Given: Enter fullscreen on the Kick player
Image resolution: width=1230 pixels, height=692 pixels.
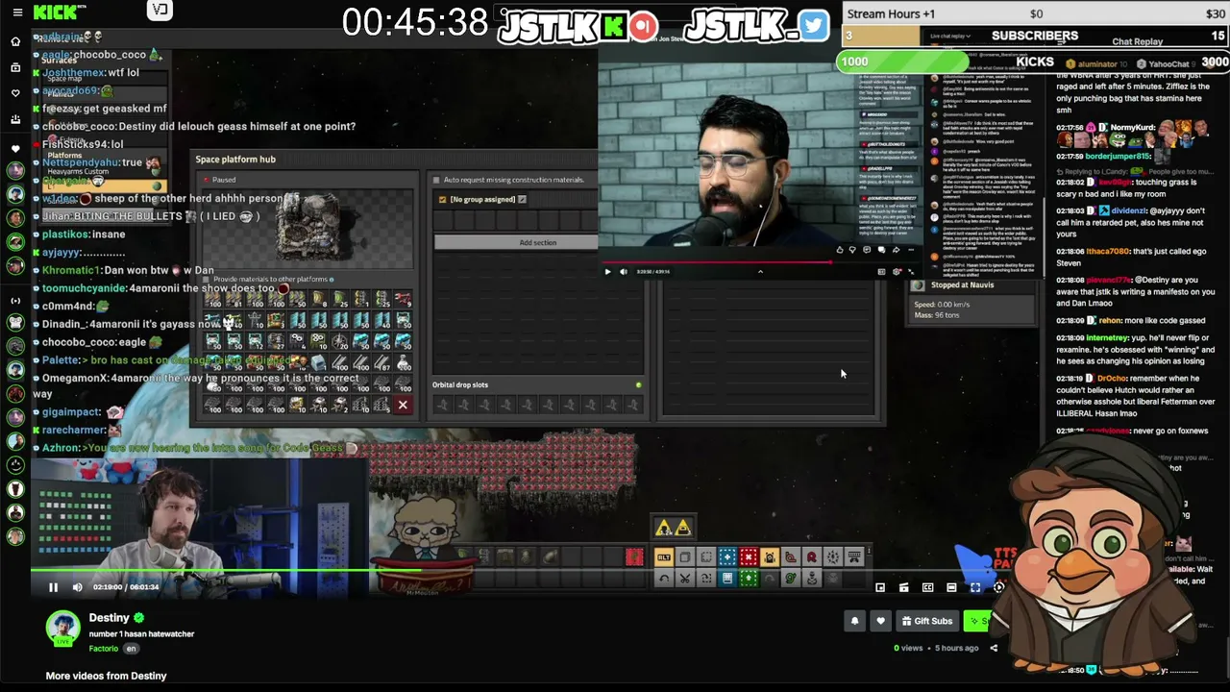Looking at the screenshot, I should (975, 587).
